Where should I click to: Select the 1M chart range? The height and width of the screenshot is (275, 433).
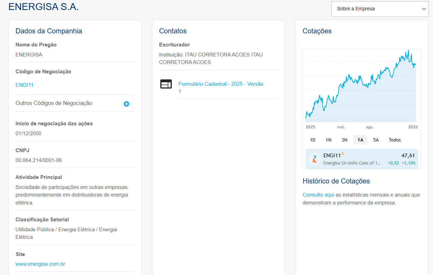tap(328, 140)
